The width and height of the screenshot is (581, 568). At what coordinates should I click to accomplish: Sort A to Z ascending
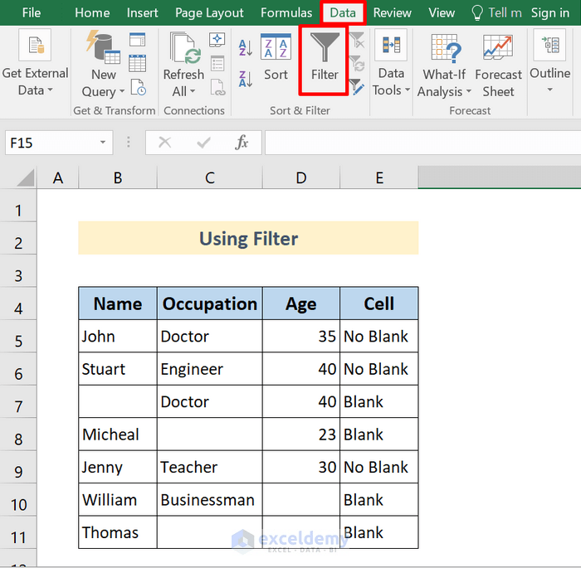(246, 47)
